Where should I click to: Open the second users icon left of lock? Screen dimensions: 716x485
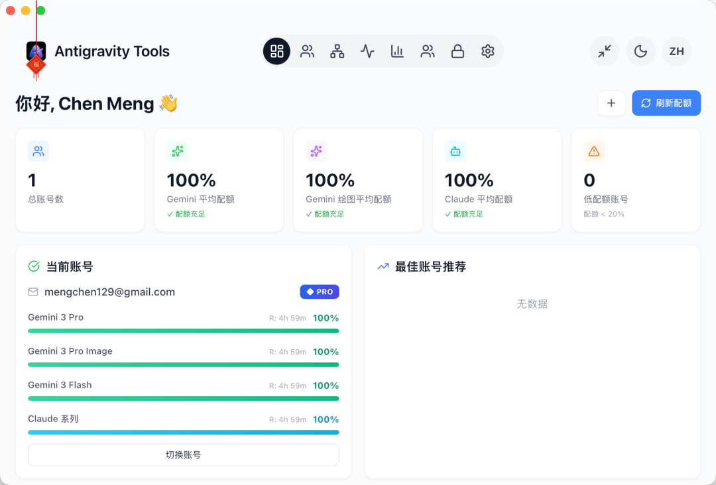click(x=428, y=51)
